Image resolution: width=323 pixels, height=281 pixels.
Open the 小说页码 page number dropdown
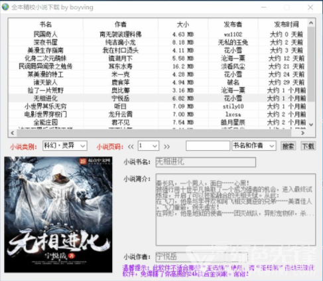click(x=148, y=146)
